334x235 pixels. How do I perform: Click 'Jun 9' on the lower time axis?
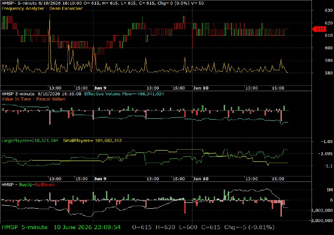click(x=100, y=179)
